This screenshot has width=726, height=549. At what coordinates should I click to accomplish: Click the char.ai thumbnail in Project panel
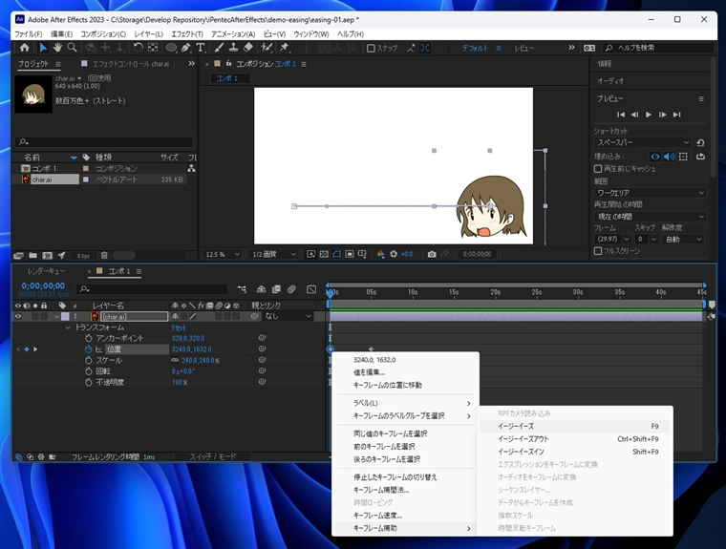click(x=33, y=95)
